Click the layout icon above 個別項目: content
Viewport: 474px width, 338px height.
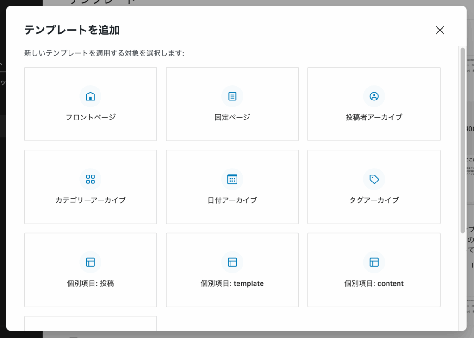pyautogui.click(x=374, y=262)
